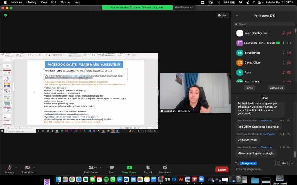Image resolution: width=297 pixels, height=185 pixels.
Task: Collapse the Chat panel chevron
Action: pos(236,98)
